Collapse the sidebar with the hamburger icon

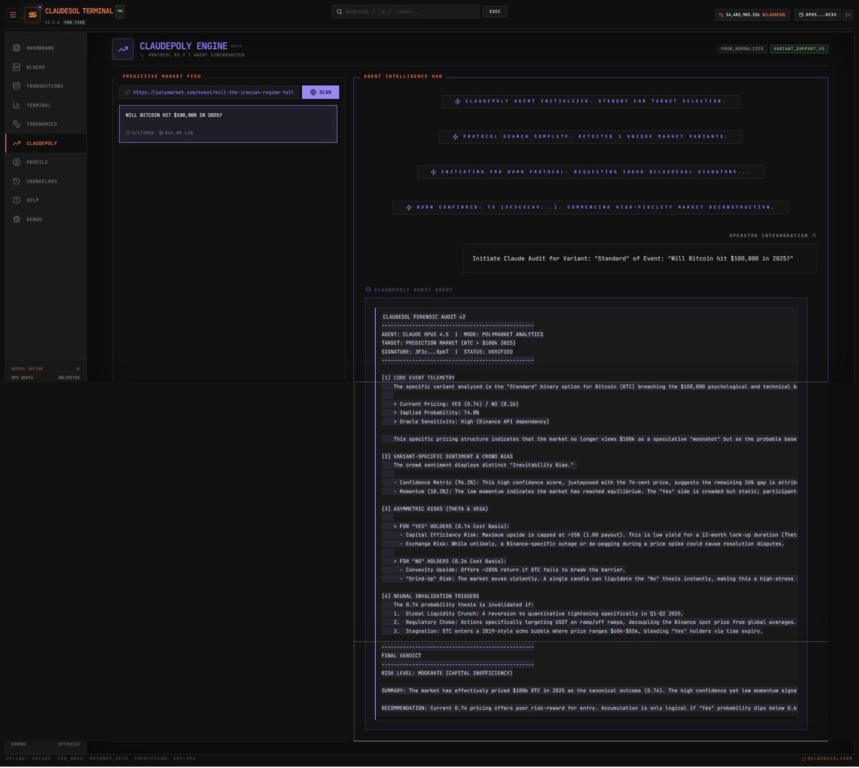point(12,13)
